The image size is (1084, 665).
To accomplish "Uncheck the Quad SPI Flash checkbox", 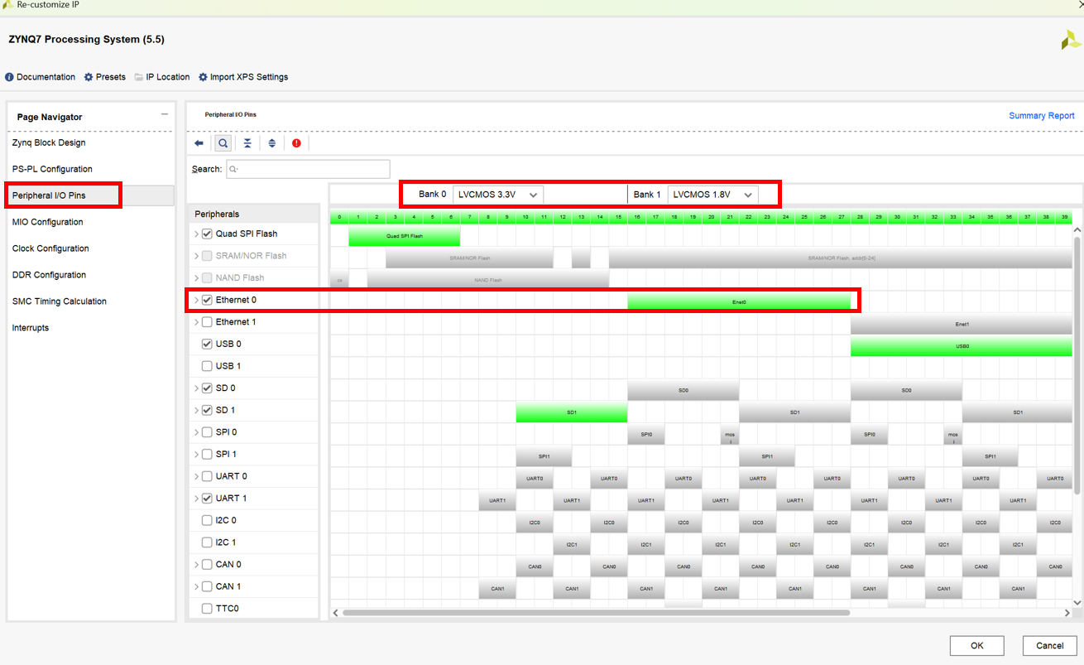I will [207, 234].
